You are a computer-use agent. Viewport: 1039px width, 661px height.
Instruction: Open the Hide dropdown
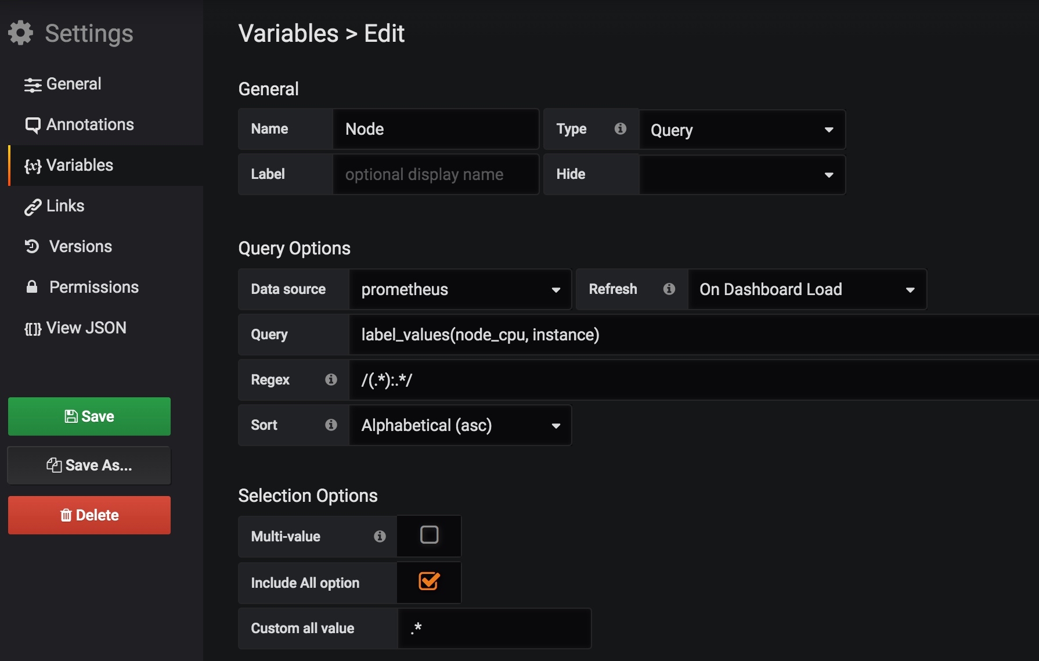tap(741, 175)
